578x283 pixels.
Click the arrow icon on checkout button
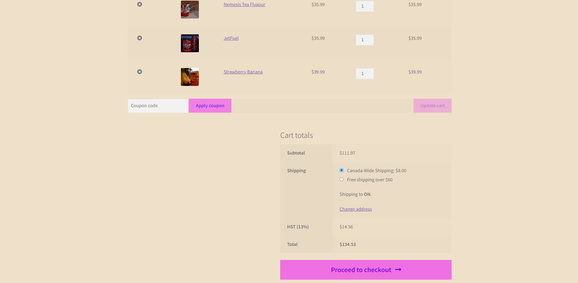pos(398,270)
